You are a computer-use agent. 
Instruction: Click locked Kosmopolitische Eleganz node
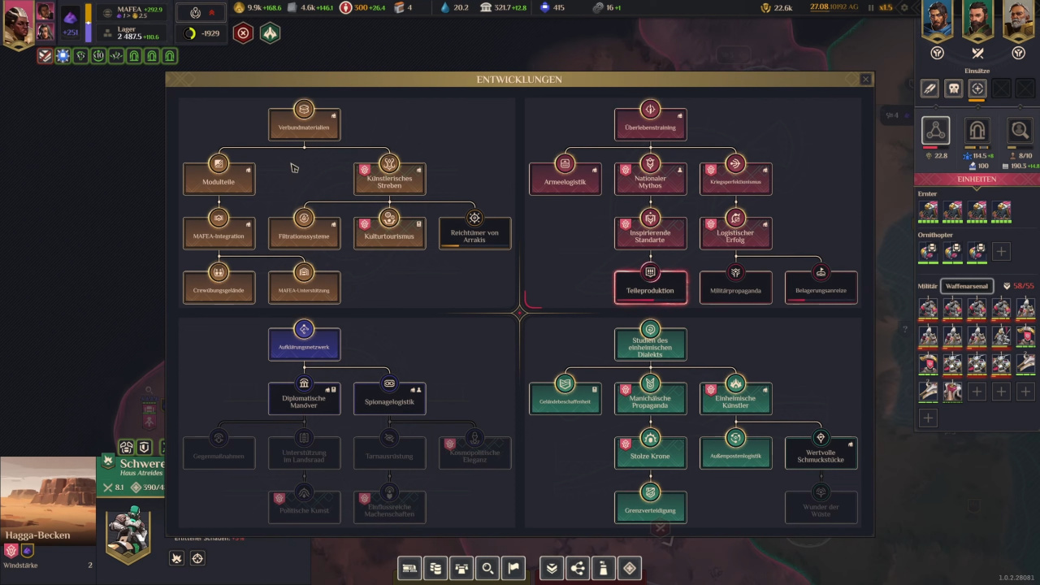pos(474,453)
